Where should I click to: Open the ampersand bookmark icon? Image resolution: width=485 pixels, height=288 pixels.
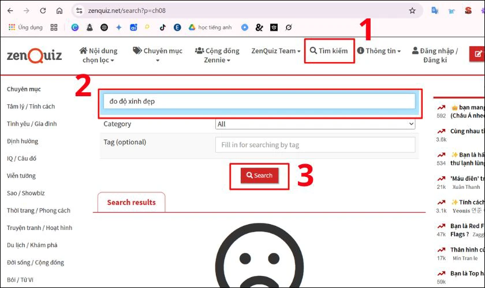coord(259,28)
